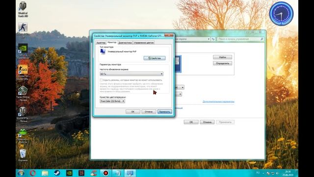The height and width of the screenshot is (177, 314).
Task: Click the control panel search field
Action: 240,39
